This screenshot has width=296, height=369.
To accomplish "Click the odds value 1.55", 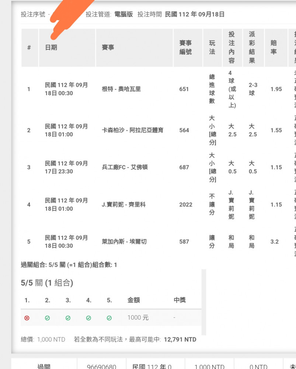I will pos(276,130).
